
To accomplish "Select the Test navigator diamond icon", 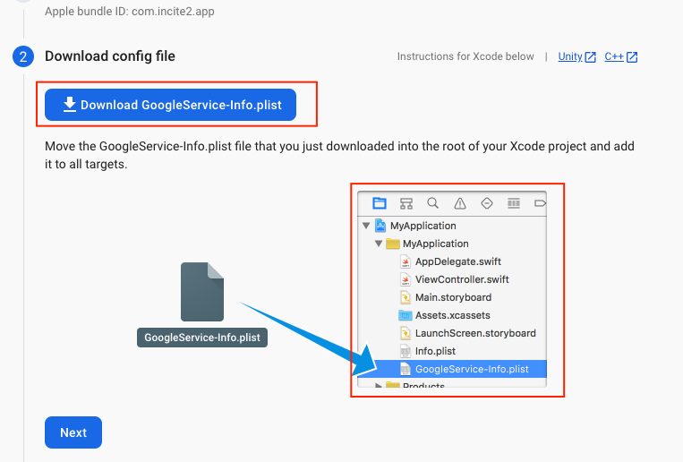I will [486, 203].
